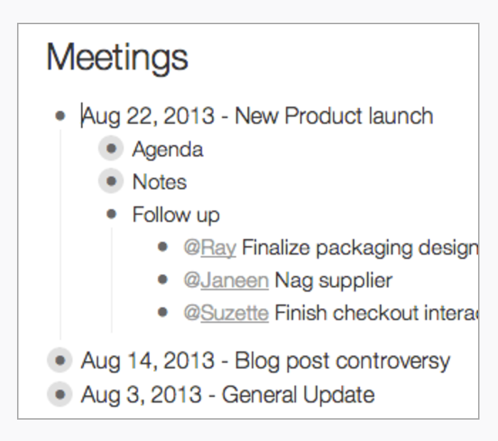Select the Notes item text

click(160, 182)
